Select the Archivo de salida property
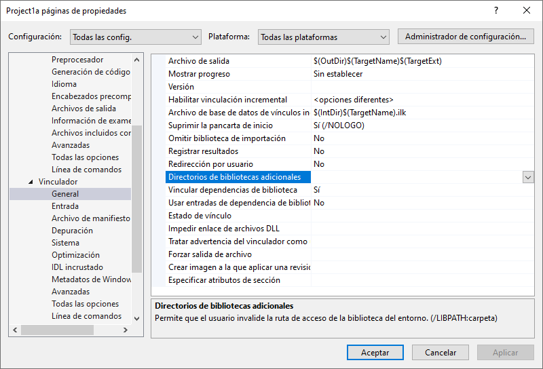Screen dimensions: 543x369 tap(198, 61)
